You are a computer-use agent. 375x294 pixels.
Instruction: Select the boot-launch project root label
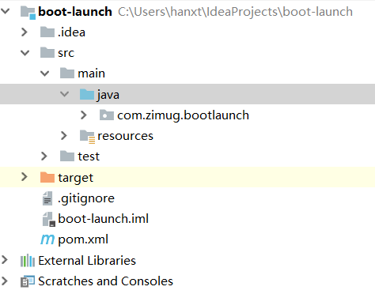point(75,12)
